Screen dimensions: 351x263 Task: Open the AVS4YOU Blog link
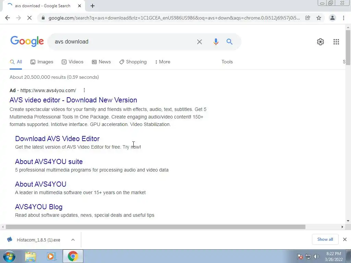[x=39, y=206]
